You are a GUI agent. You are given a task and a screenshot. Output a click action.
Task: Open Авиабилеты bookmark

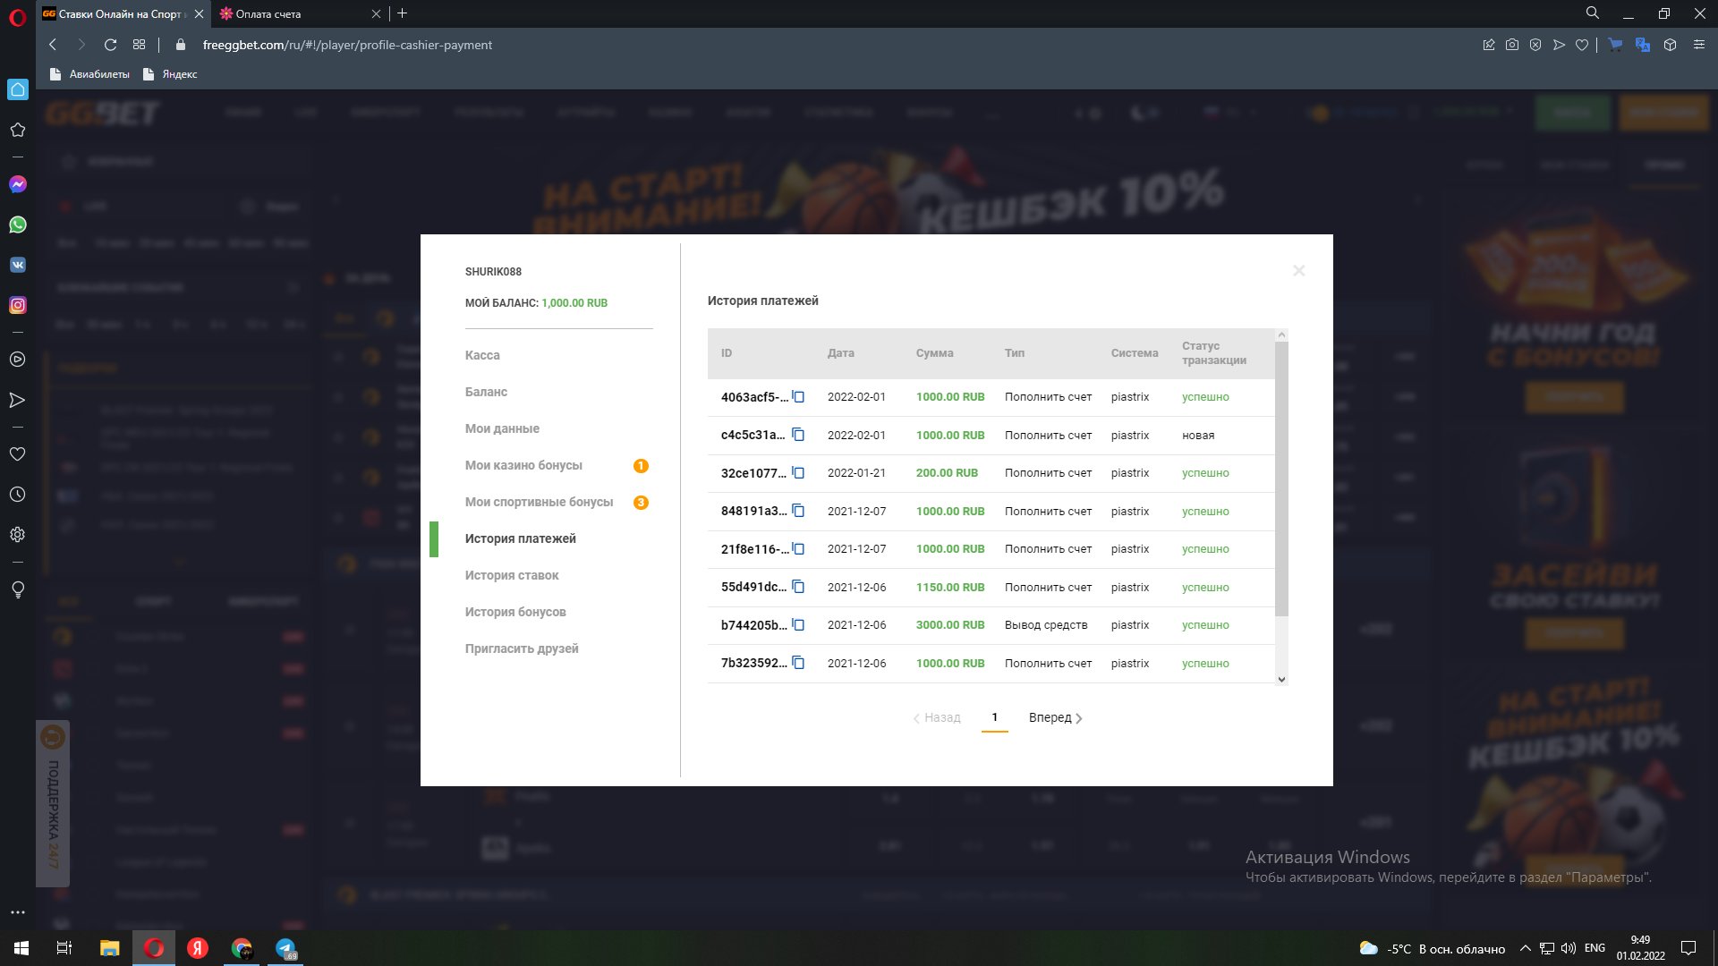click(90, 74)
